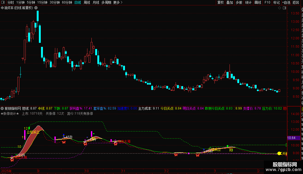This screenshot has height=174, width=303.
Task: Click the 股朋指标网 indicator name
Action: pos(13,108)
